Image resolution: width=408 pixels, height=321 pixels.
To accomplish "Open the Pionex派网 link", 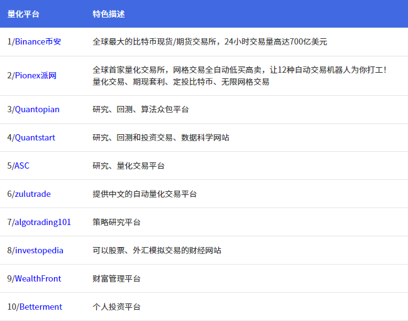I will pyautogui.click(x=36, y=75).
